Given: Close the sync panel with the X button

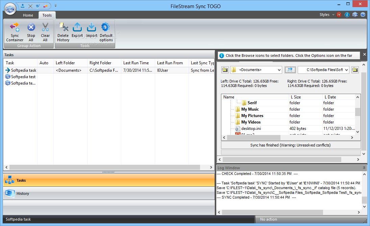Looking at the screenshot, I should click(364, 54).
